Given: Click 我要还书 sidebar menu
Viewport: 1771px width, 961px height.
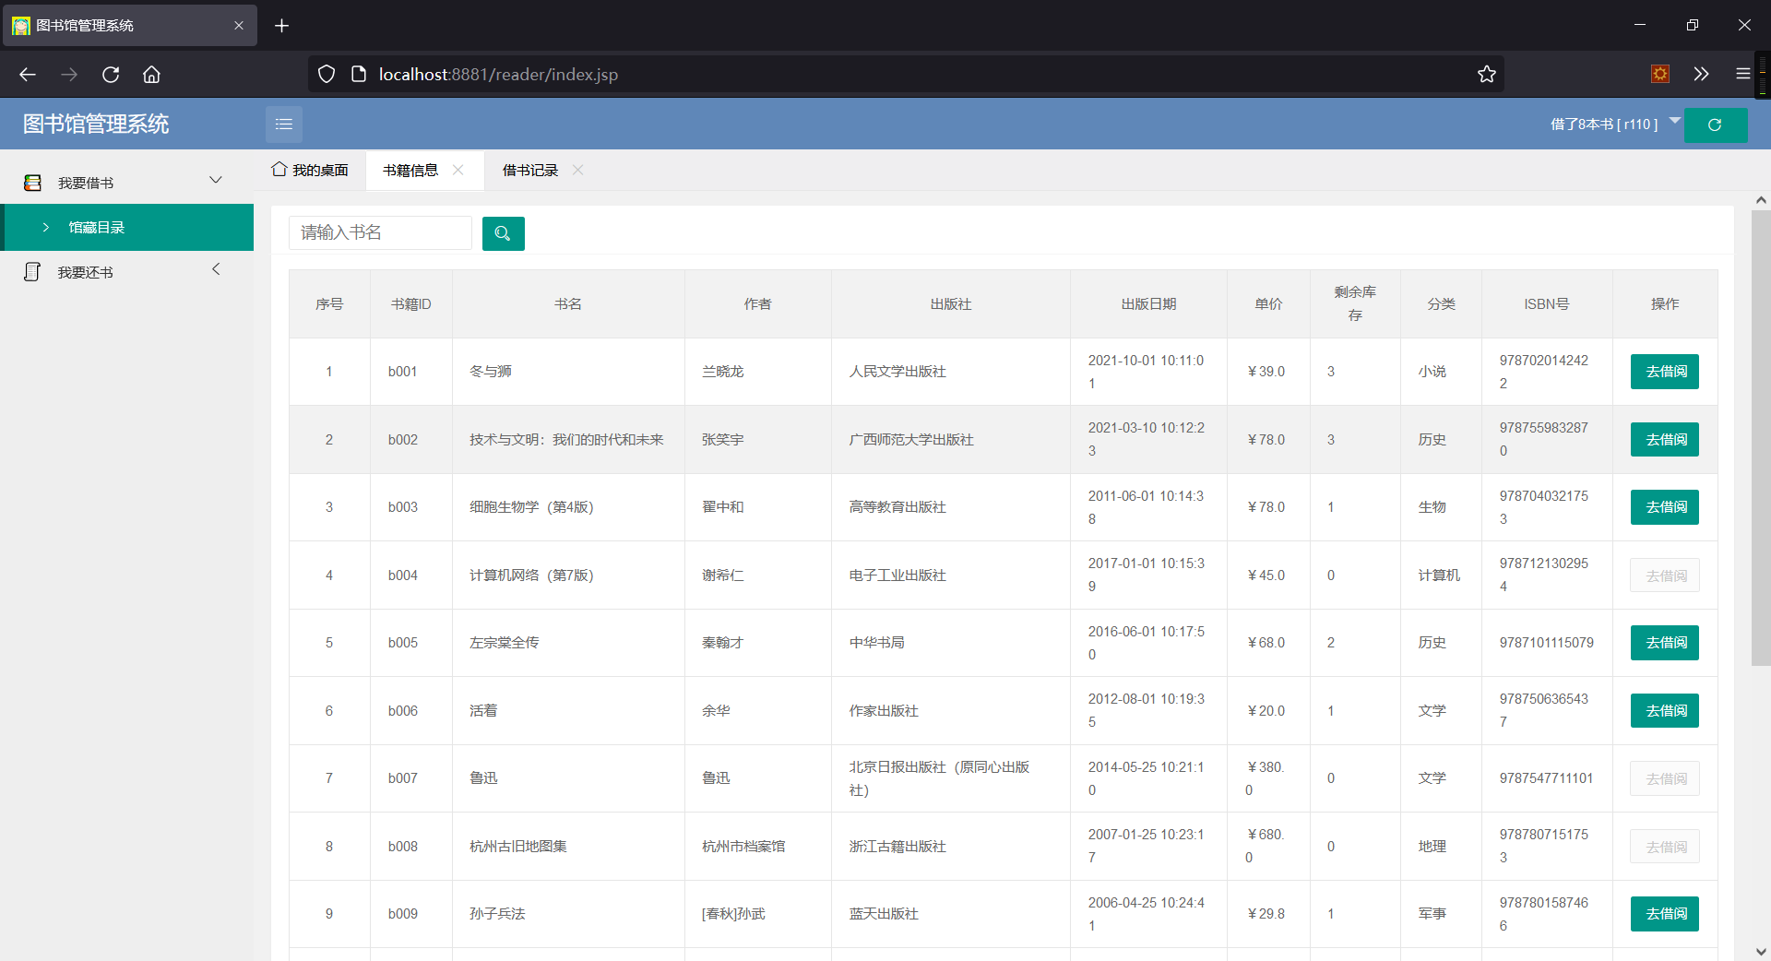Looking at the screenshot, I should (127, 272).
